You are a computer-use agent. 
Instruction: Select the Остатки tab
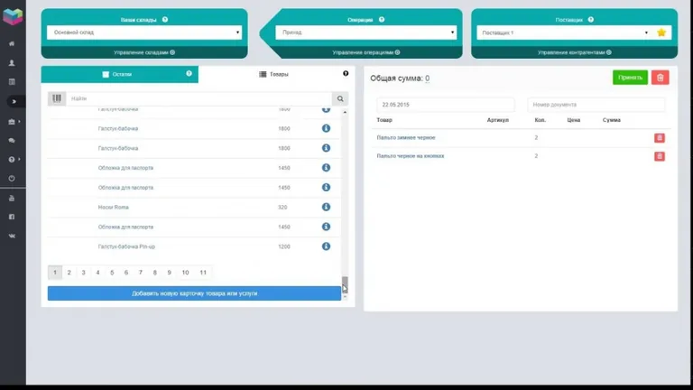[x=119, y=74]
